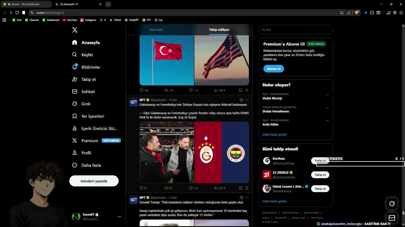Open the ChatGPT bookmark

click(132, 20)
